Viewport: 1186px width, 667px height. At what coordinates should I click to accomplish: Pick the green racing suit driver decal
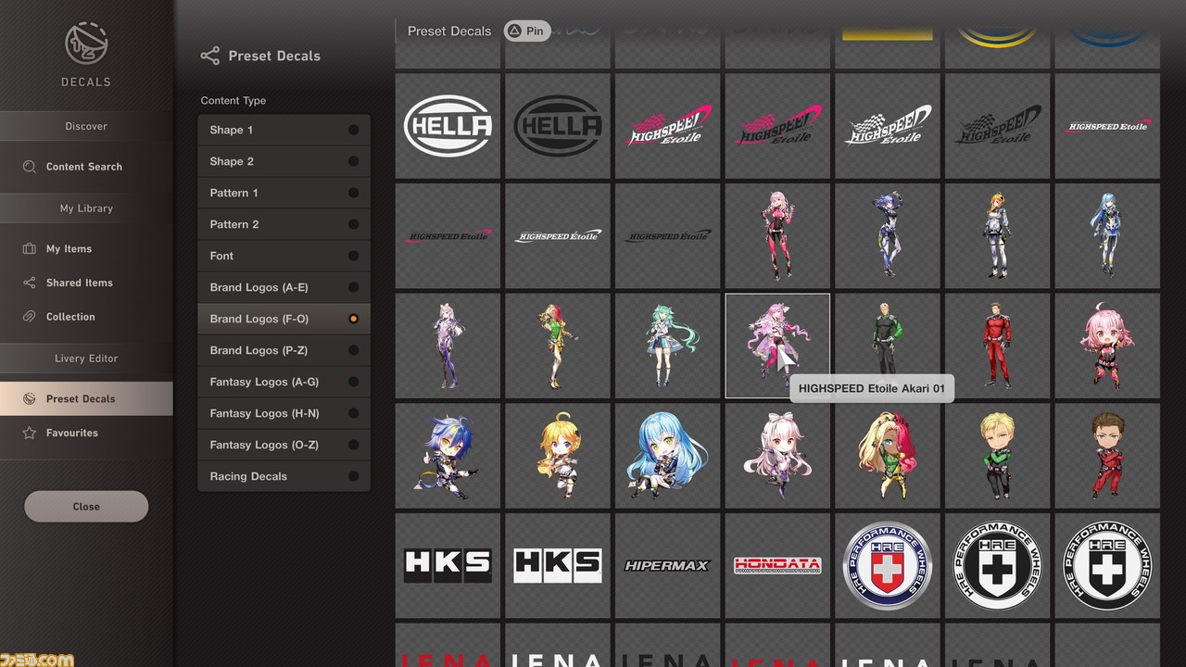(888, 346)
